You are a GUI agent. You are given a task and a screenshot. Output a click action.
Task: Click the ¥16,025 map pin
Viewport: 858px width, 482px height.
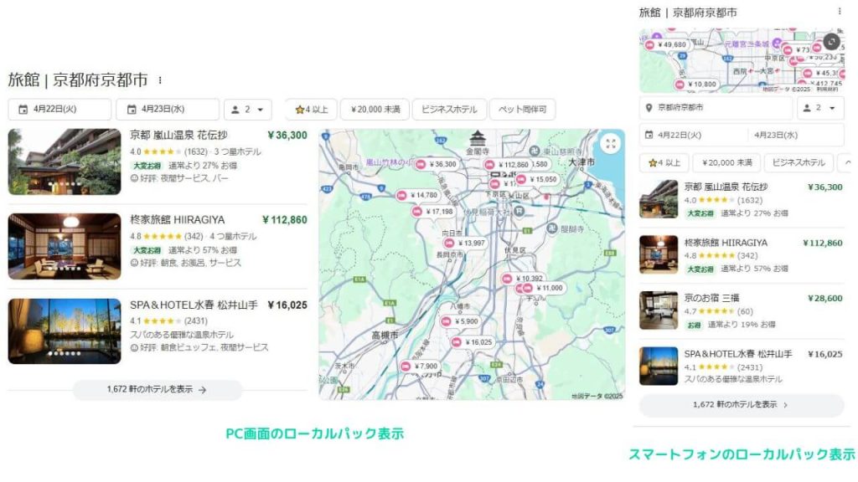tap(473, 342)
